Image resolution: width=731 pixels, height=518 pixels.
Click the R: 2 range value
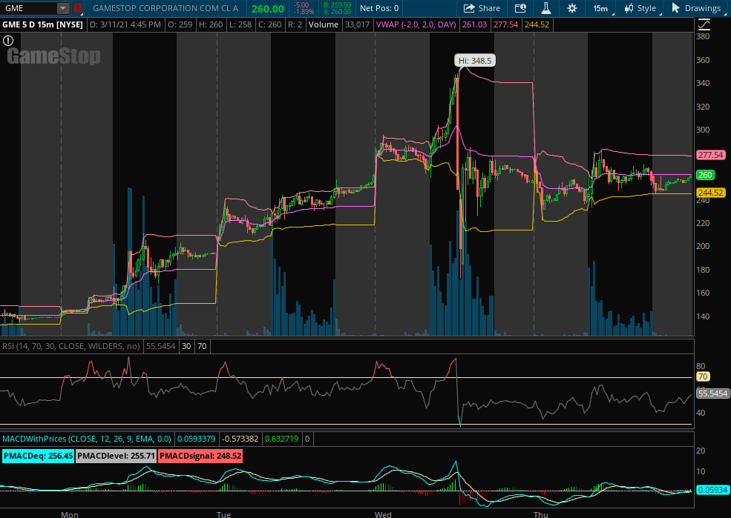[295, 24]
